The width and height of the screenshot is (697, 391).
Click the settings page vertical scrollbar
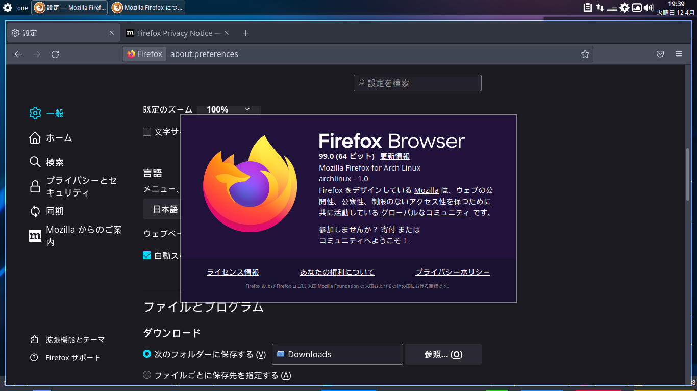coord(688,174)
